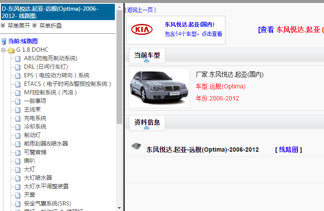Open the 安全气囊系统(SRS) tree item
The width and height of the screenshot is (324, 211).
48,203
